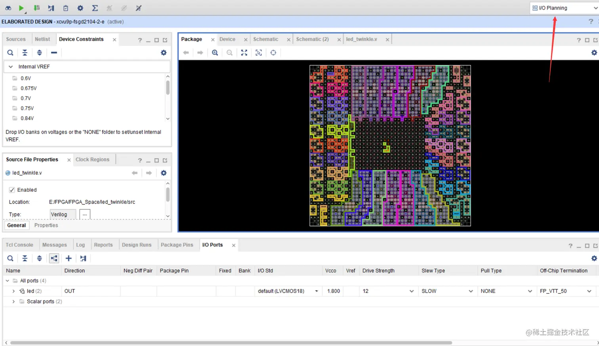Expand all in I/O Ports panel
Screen dimensions: 599x346
click(39, 258)
